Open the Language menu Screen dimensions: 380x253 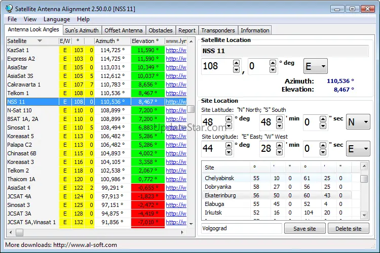pyautogui.click(x=57, y=19)
